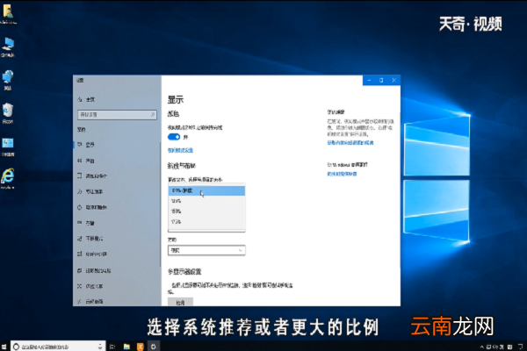Select the Control Panel desktop icon
The height and width of the screenshot is (351, 527).
[x=8, y=147]
